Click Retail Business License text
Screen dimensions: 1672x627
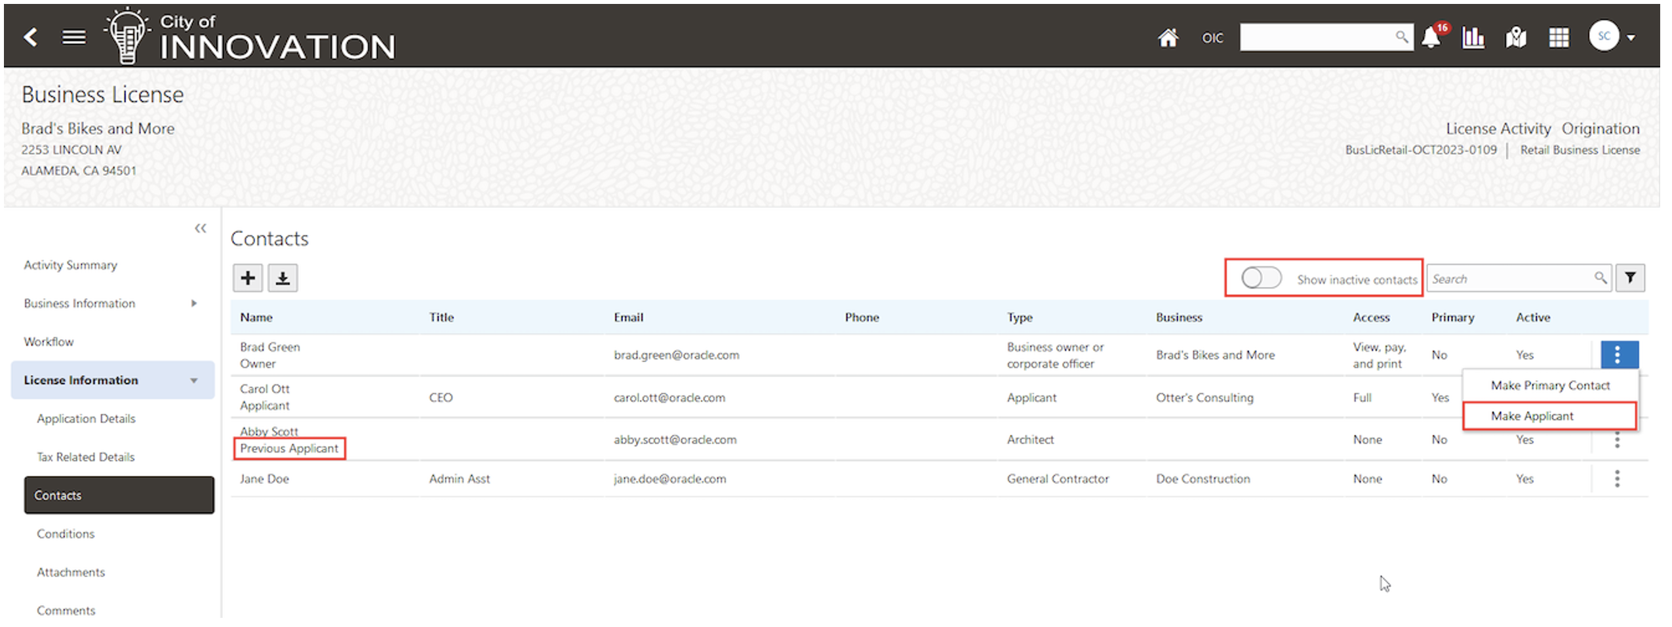coord(1580,150)
